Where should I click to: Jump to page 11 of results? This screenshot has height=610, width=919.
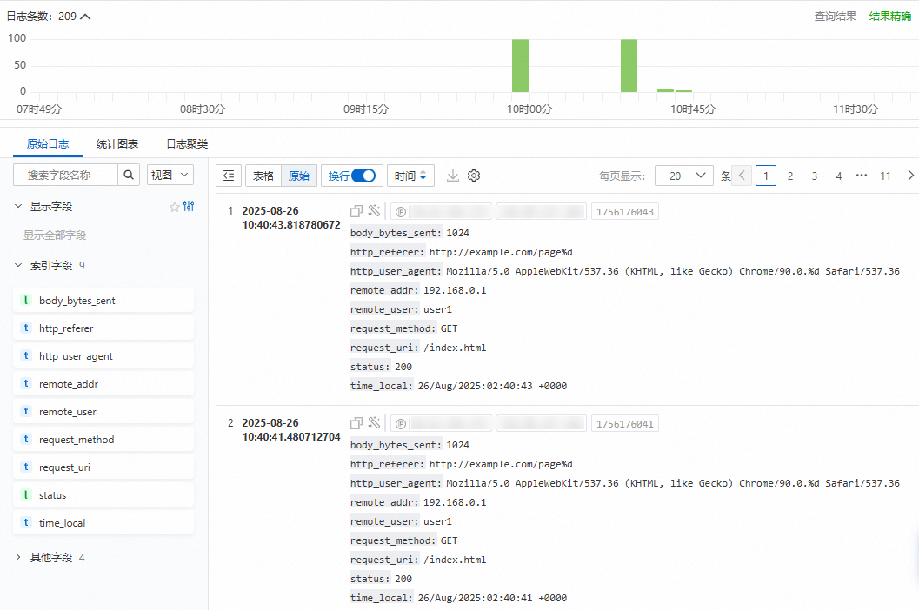click(x=886, y=176)
